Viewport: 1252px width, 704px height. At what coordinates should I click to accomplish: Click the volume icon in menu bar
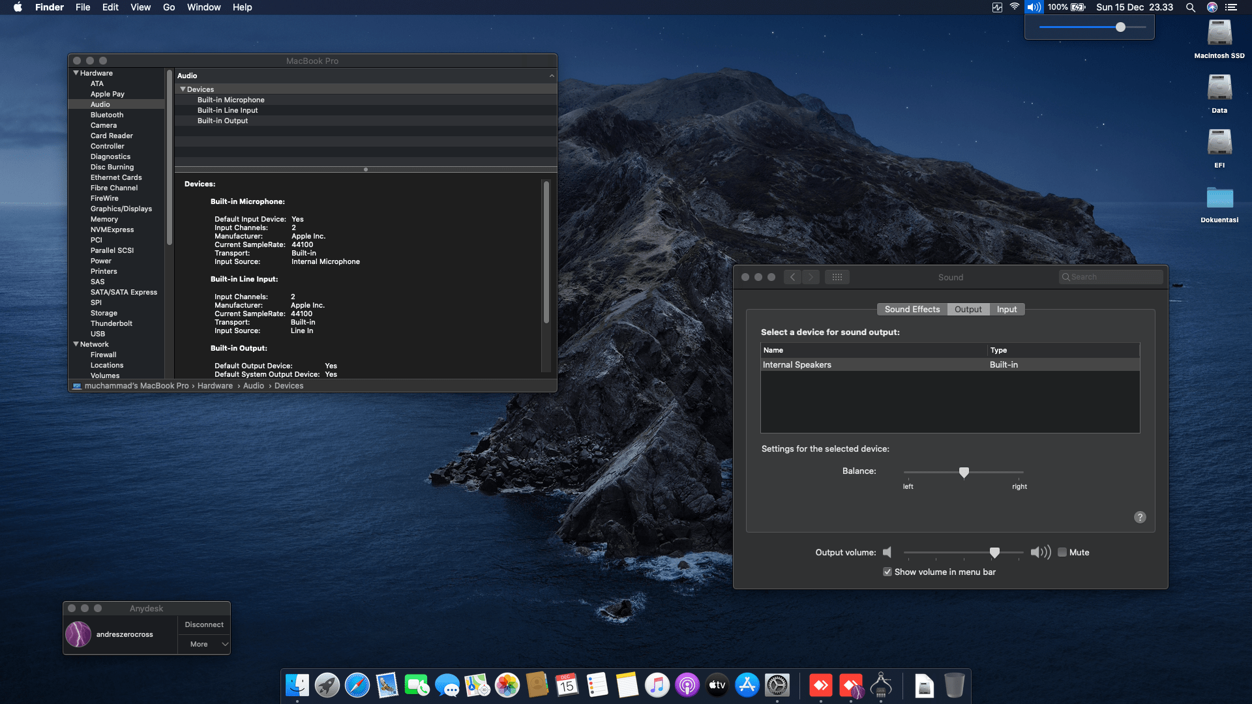tap(1034, 7)
